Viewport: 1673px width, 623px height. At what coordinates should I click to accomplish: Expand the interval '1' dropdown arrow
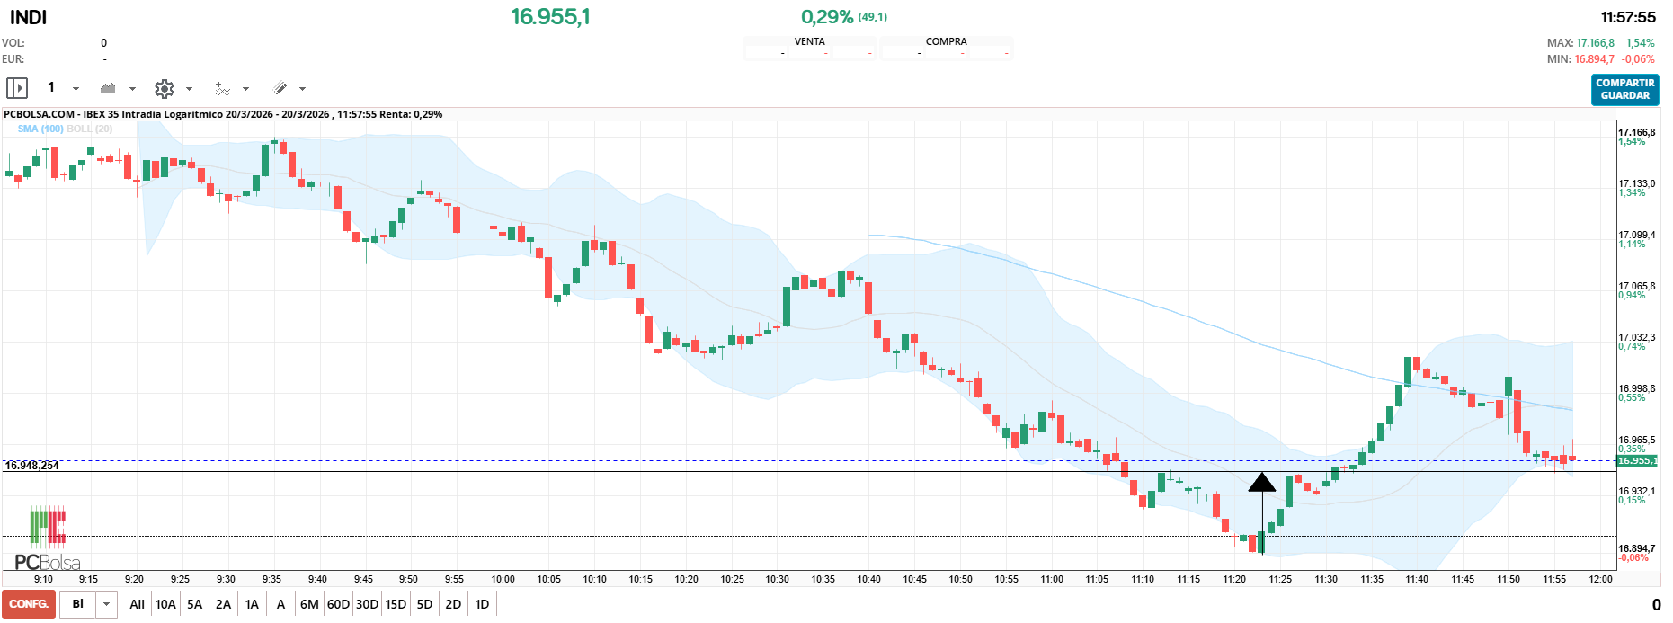click(x=76, y=89)
